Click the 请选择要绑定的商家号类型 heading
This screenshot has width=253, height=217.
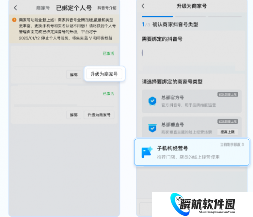coord(172,82)
